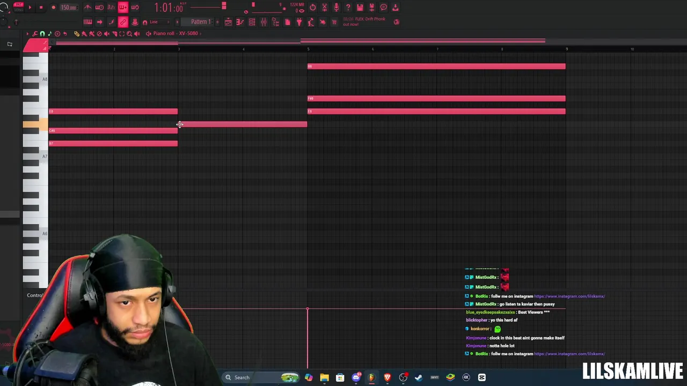
Task: Open the chat speech bubble icon
Action: click(384, 8)
